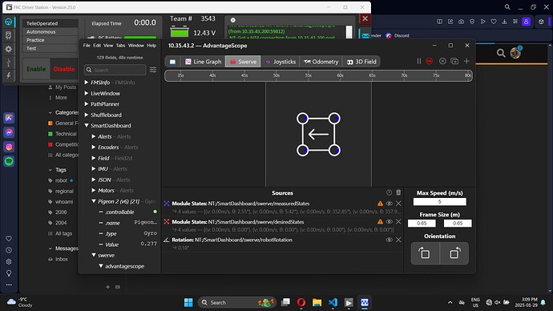Toggle visibility of robotRotation source
Screen dimensions: 553x311
pyautogui.click(x=389, y=240)
